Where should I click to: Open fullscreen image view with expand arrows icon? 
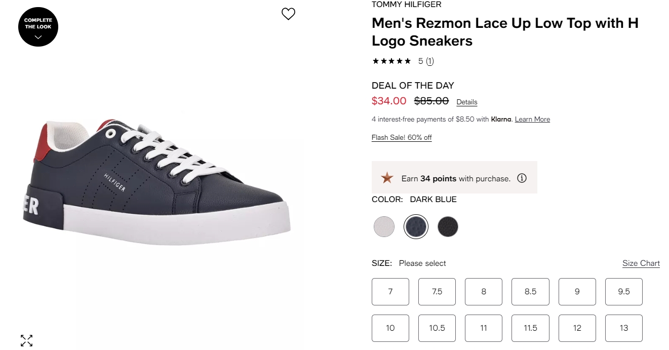click(x=26, y=340)
